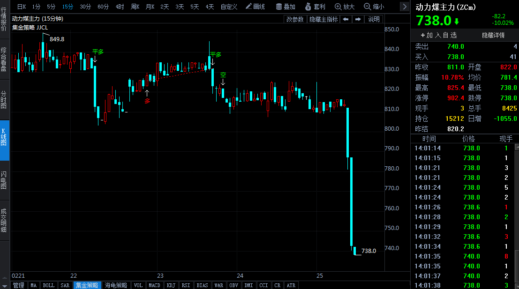Select the 60分 period tab
Viewport: 519px width, 289px height.
click(103, 7)
